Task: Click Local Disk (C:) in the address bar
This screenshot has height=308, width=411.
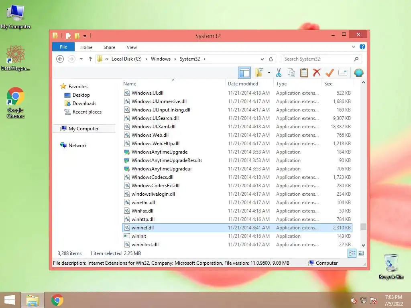Action: [x=126, y=59]
